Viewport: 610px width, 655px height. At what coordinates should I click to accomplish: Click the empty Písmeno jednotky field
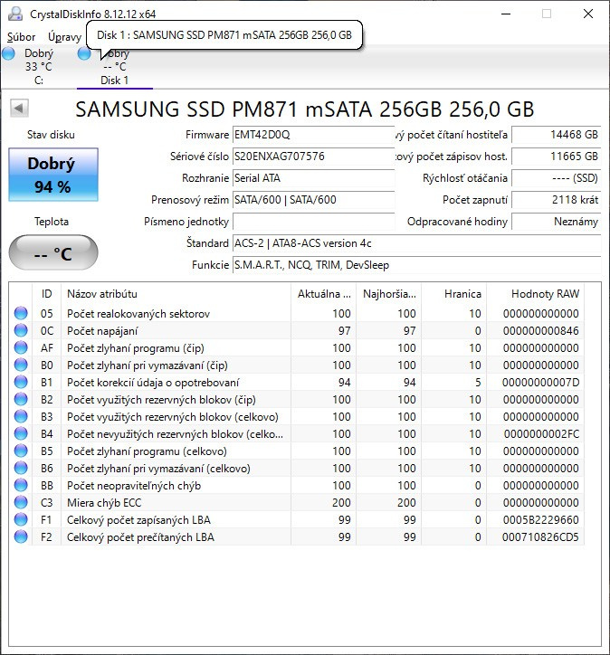[313, 222]
